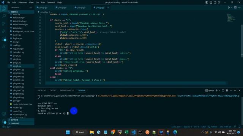
Task: Open the File menu
Action: pos(8,2)
